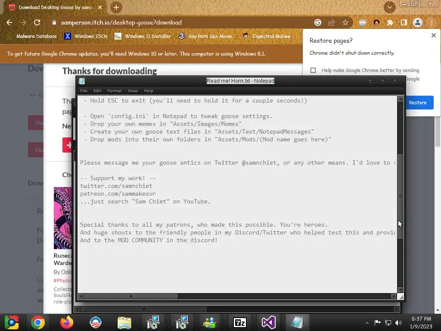Image resolution: width=441 pixels, height=331 pixels.
Task: Open the taskbar icon left of 7-Zip
Action: tap(211, 322)
